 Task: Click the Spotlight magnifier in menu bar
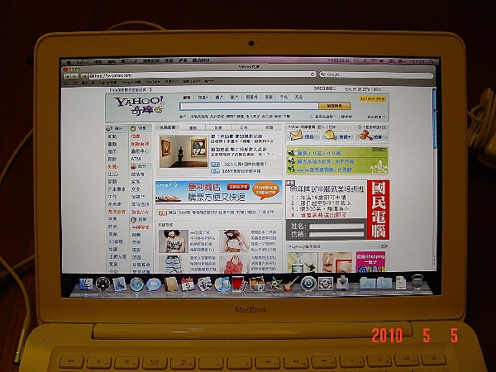point(431,61)
